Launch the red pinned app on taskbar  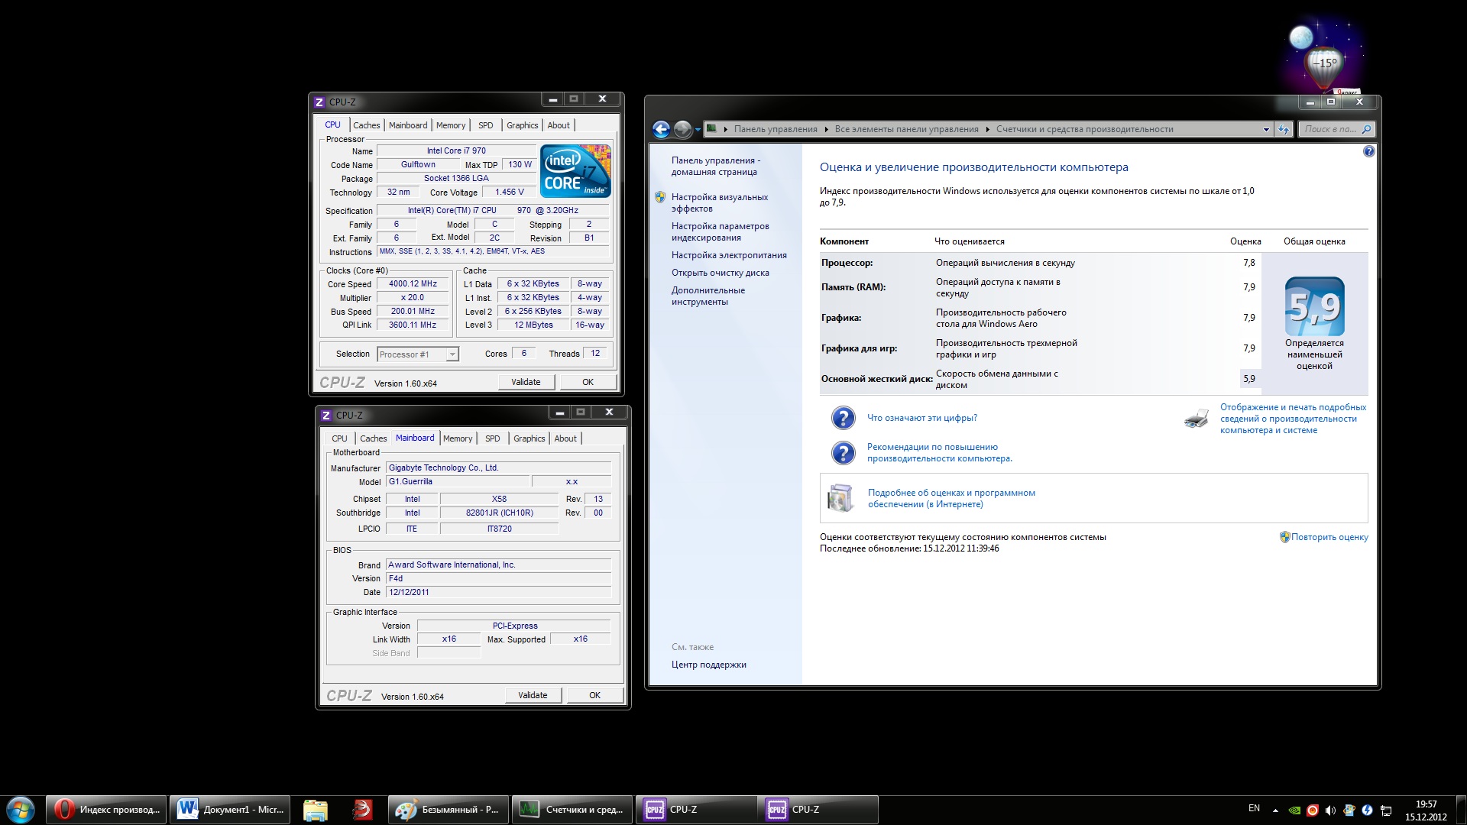tap(363, 810)
